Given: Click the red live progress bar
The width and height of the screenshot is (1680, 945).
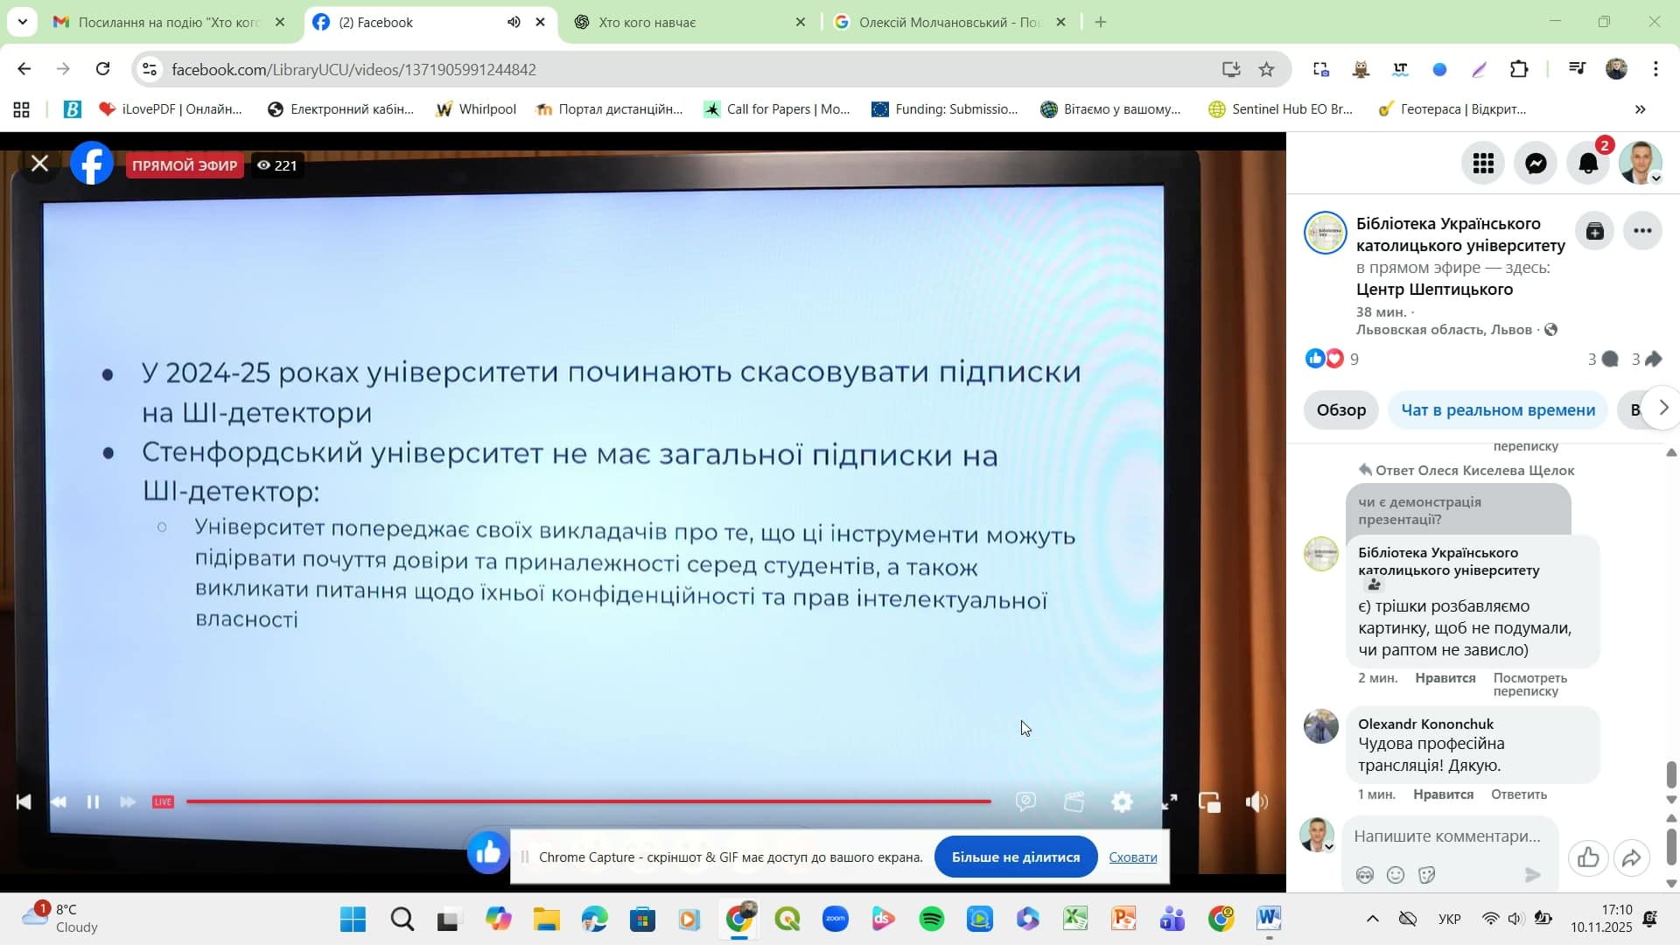Looking at the screenshot, I should 588,801.
